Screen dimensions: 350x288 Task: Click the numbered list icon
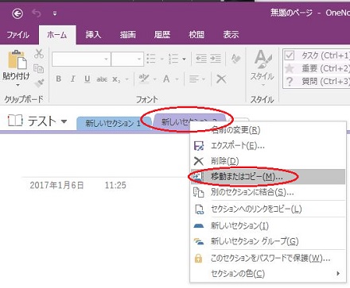(173, 59)
